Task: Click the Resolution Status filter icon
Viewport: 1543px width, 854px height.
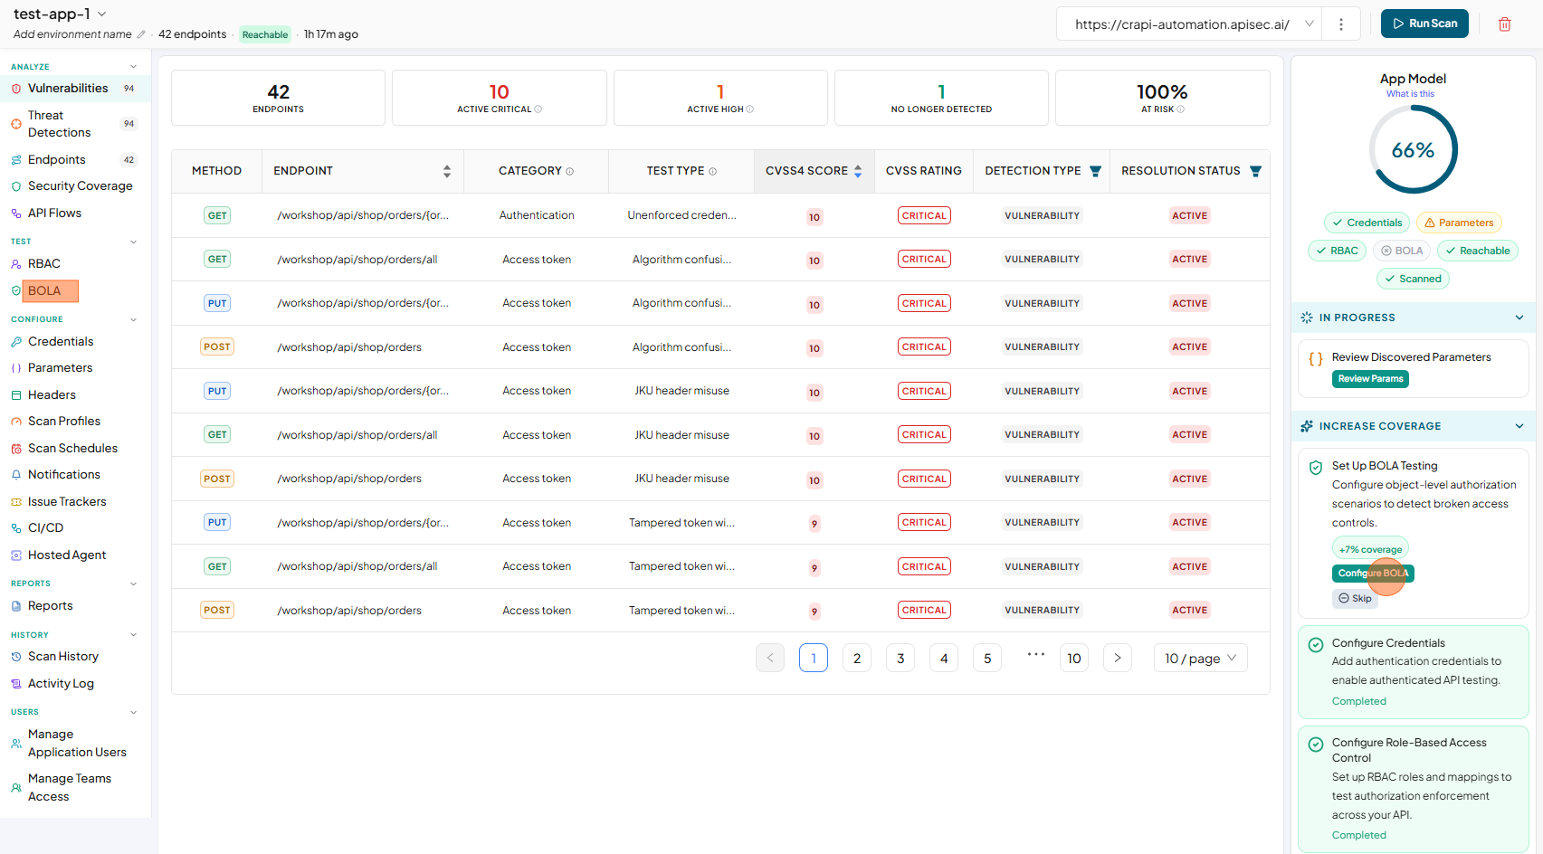Action: click(x=1255, y=171)
